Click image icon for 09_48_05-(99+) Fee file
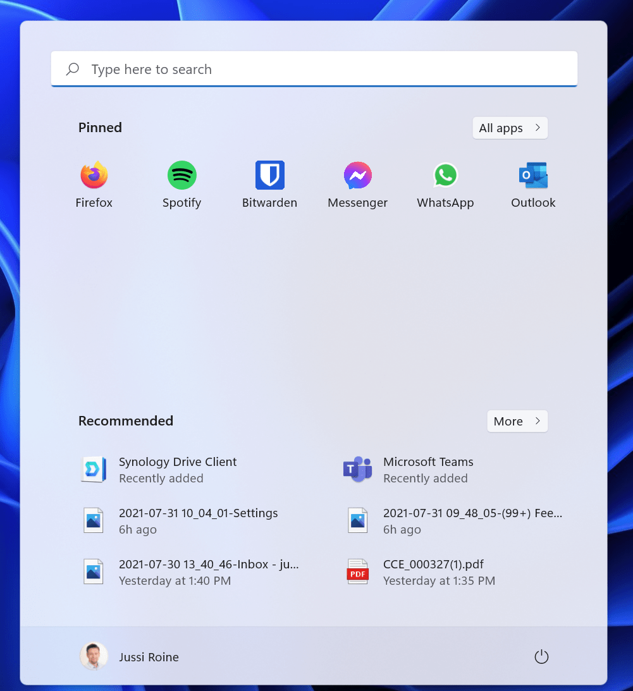633x691 pixels. (357, 520)
